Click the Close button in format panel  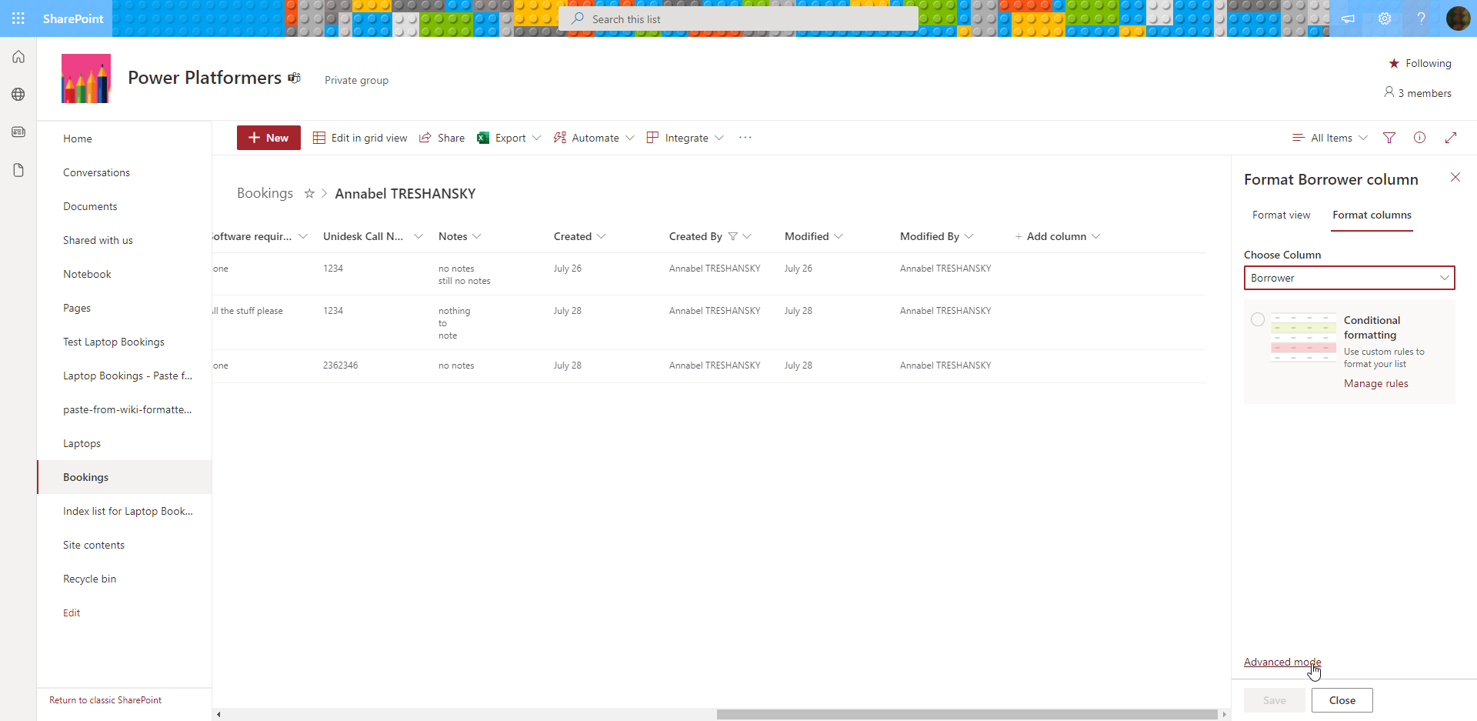[x=1342, y=700]
